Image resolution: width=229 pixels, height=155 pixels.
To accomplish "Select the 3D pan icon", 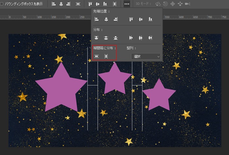I will [x=172, y=4].
